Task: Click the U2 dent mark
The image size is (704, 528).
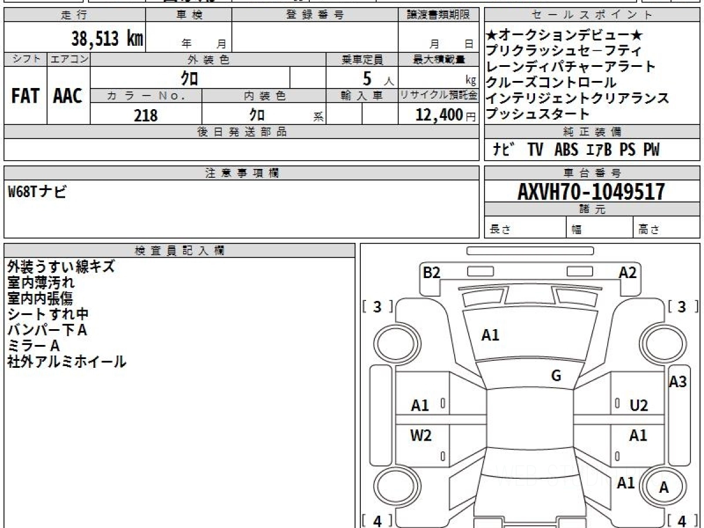Action: click(x=639, y=405)
